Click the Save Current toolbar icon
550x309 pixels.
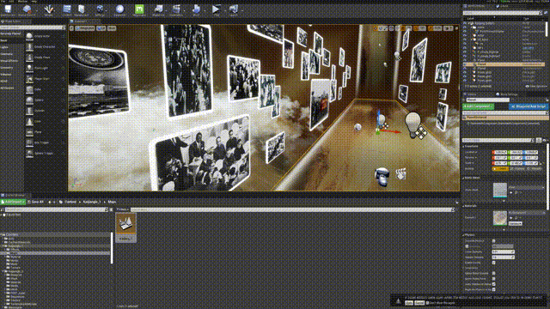(8, 9)
